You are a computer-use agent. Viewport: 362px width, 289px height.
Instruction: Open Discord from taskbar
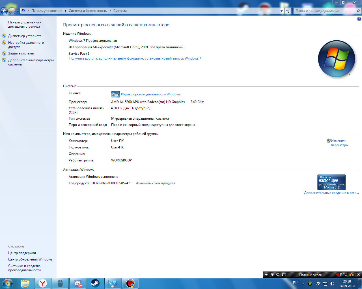pyautogui.click(x=78, y=283)
